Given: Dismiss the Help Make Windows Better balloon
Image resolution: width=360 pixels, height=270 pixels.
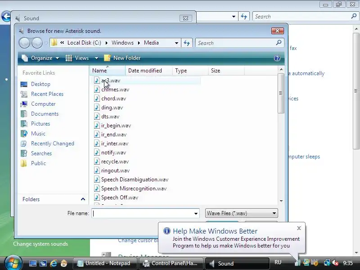Looking at the screenshot, I should pyautogui.click(x=299, y=228).
